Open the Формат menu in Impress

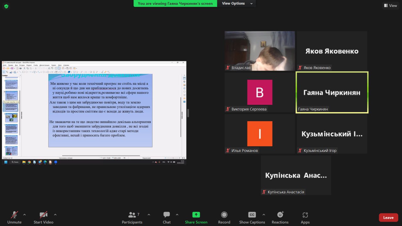[29, 65]
